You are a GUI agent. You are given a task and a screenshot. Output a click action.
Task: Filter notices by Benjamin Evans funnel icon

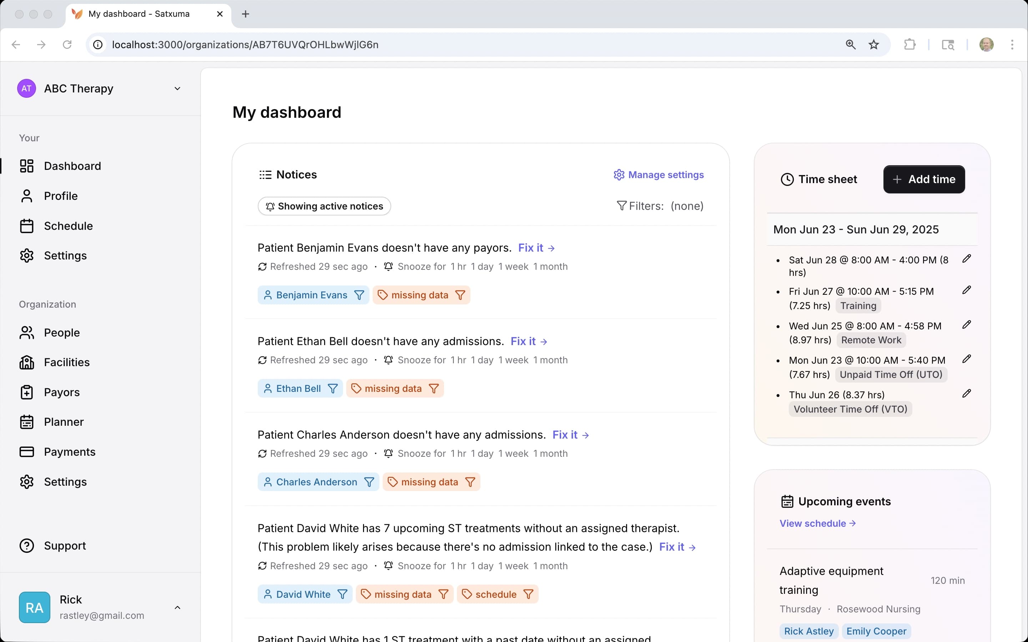(x=359, y=295)
